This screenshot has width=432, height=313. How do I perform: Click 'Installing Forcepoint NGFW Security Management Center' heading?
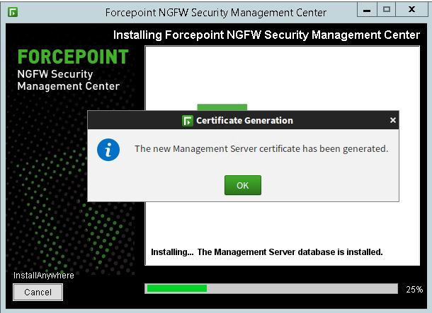[x=266, y=35]
